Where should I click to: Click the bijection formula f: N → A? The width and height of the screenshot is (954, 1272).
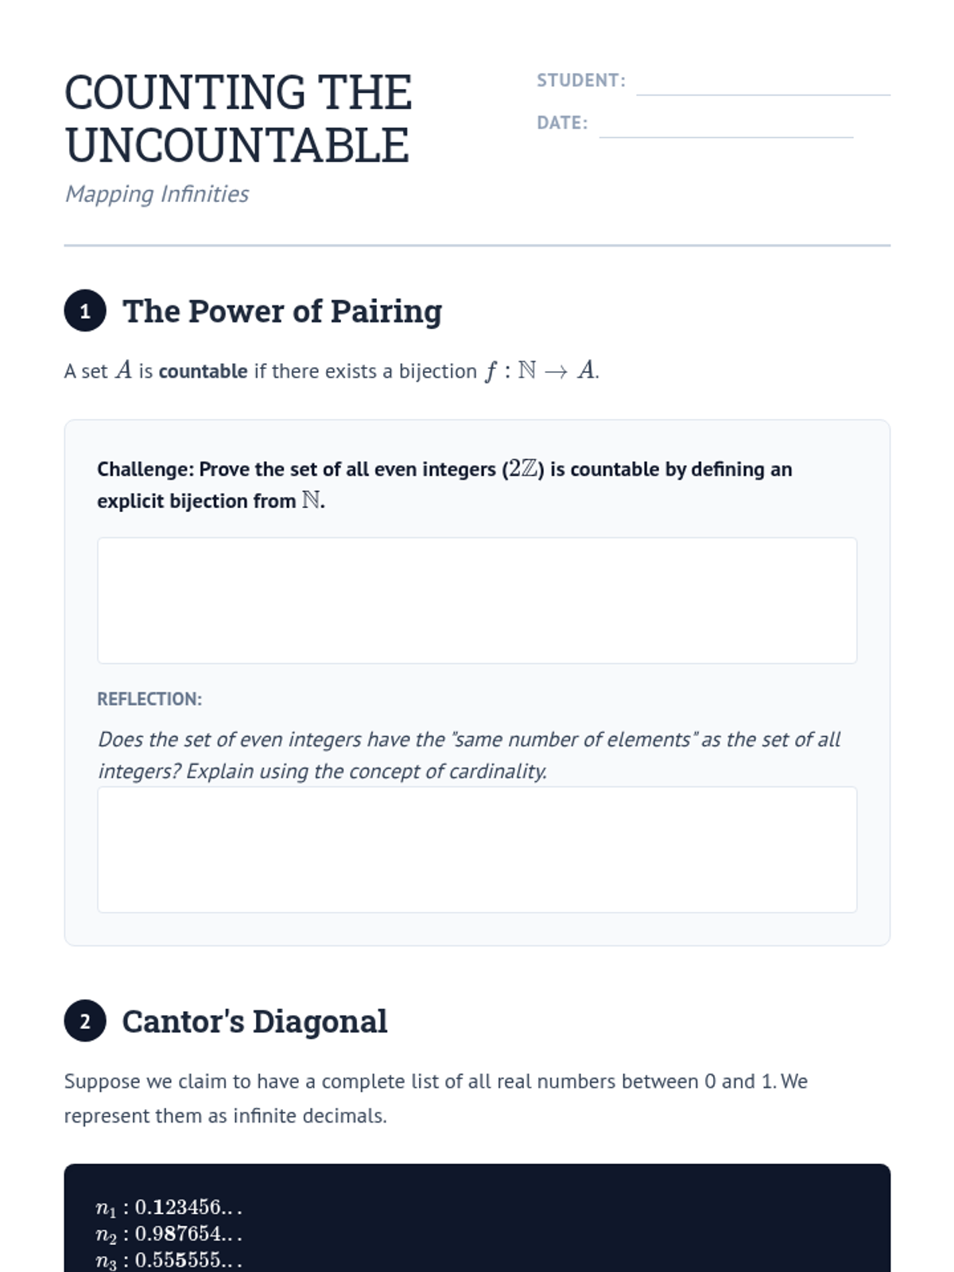[x=541, y=370]
